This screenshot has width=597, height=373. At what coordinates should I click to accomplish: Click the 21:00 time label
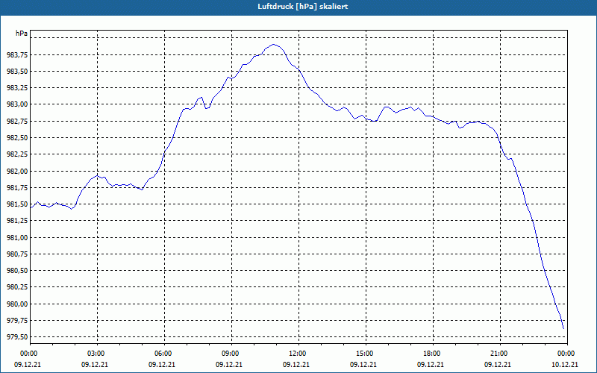coord(500,354)
